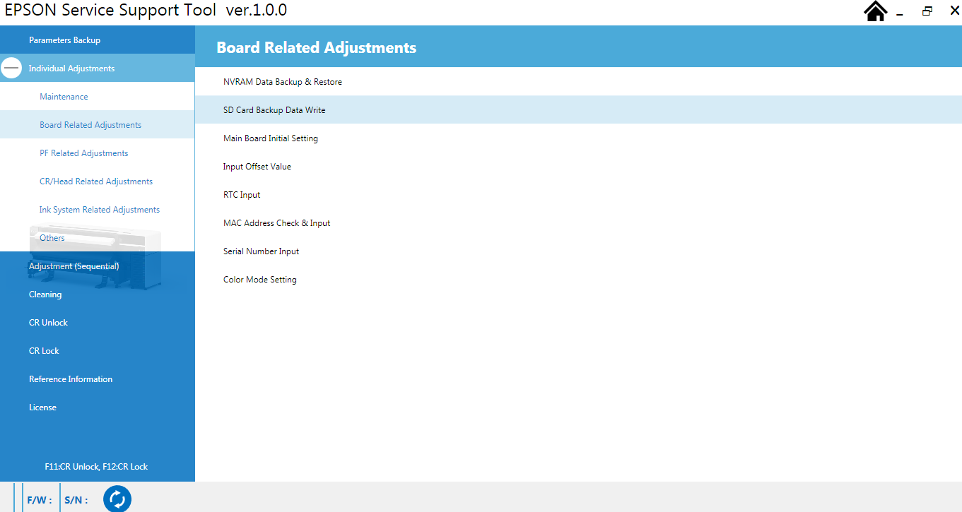This screenshot has width=962, height=512.
Task: Open NVRAM Data Backup & Restore
Action: (283, 82)
